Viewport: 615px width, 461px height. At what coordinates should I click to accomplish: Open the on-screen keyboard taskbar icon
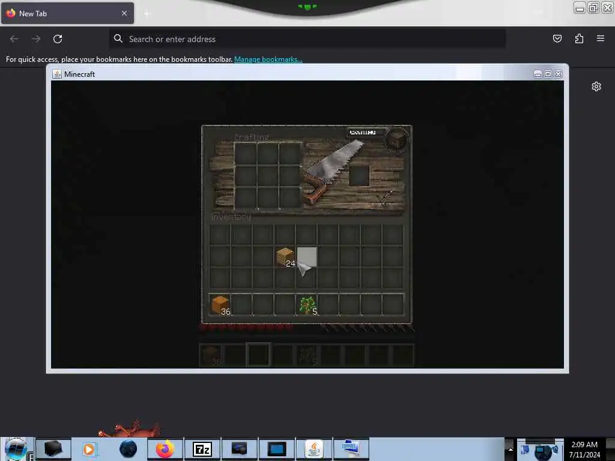[x=351, y=449]
